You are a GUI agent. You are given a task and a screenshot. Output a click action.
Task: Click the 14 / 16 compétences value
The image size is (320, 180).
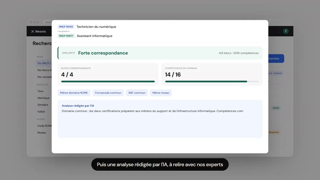[173, 75]
